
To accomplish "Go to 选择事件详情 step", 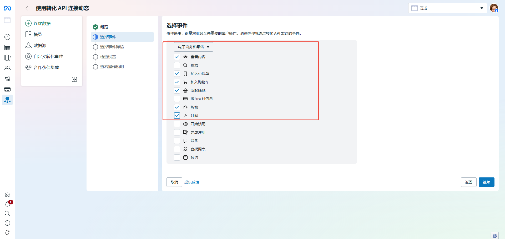I will coord(112,47).
